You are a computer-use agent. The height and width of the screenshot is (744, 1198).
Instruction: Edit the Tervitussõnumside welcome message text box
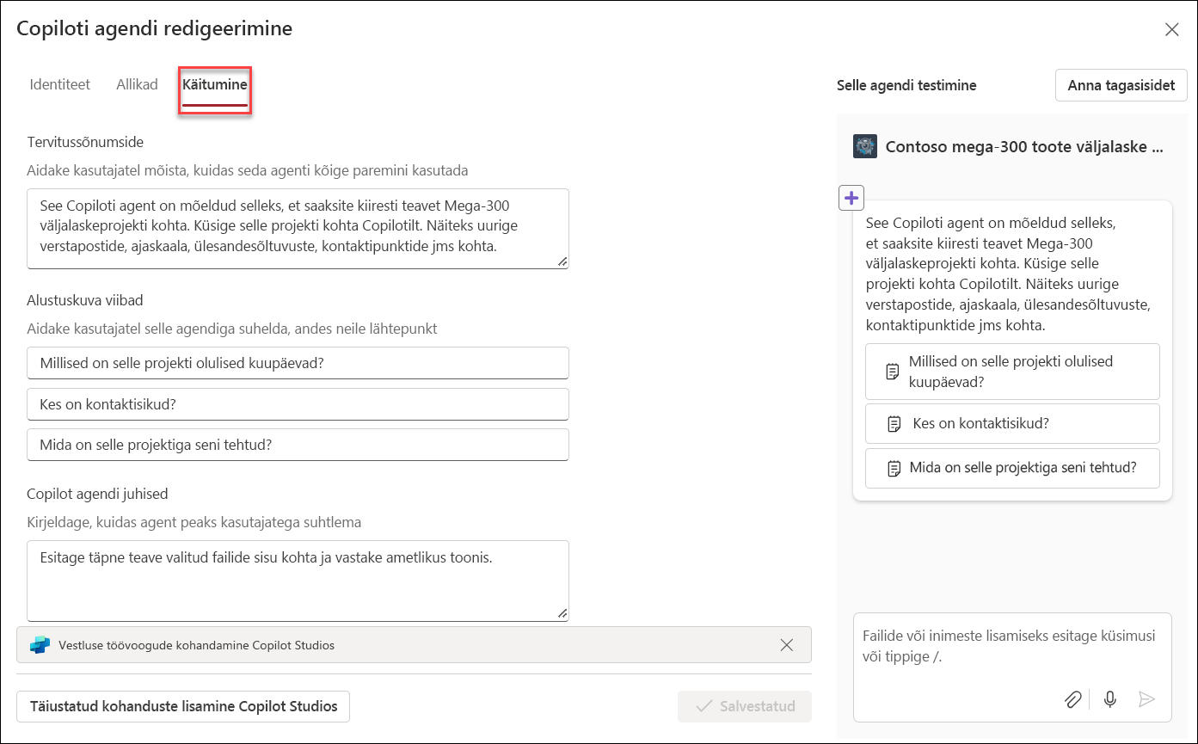[x=298, y=229]
